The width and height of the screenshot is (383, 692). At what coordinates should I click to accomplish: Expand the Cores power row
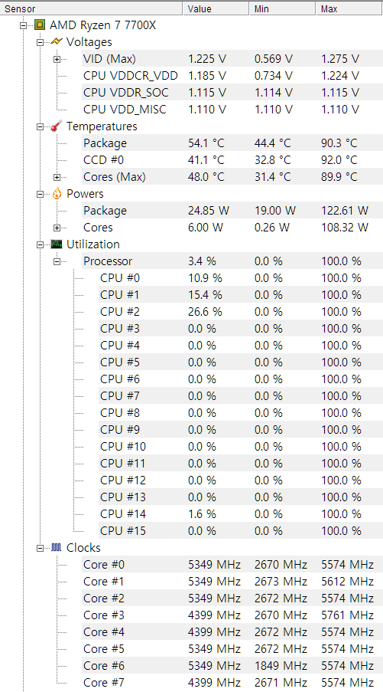[x=57, y=228]
